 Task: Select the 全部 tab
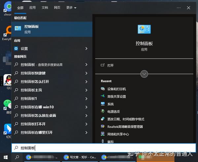[x=20, y=8]
